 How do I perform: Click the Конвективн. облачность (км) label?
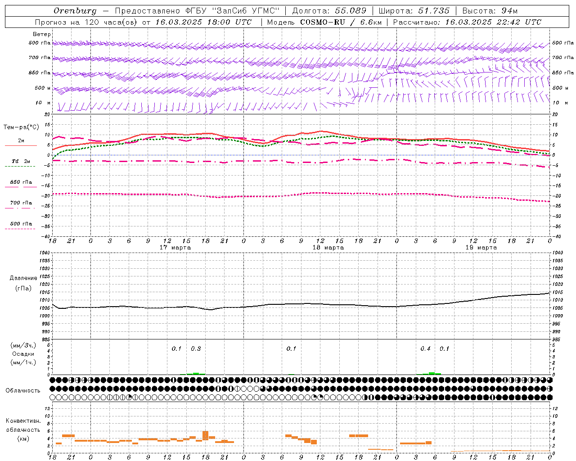[23, 429]
